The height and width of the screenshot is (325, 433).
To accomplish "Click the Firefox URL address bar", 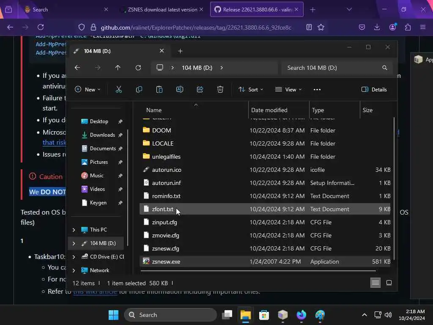I will pos(196,27).
